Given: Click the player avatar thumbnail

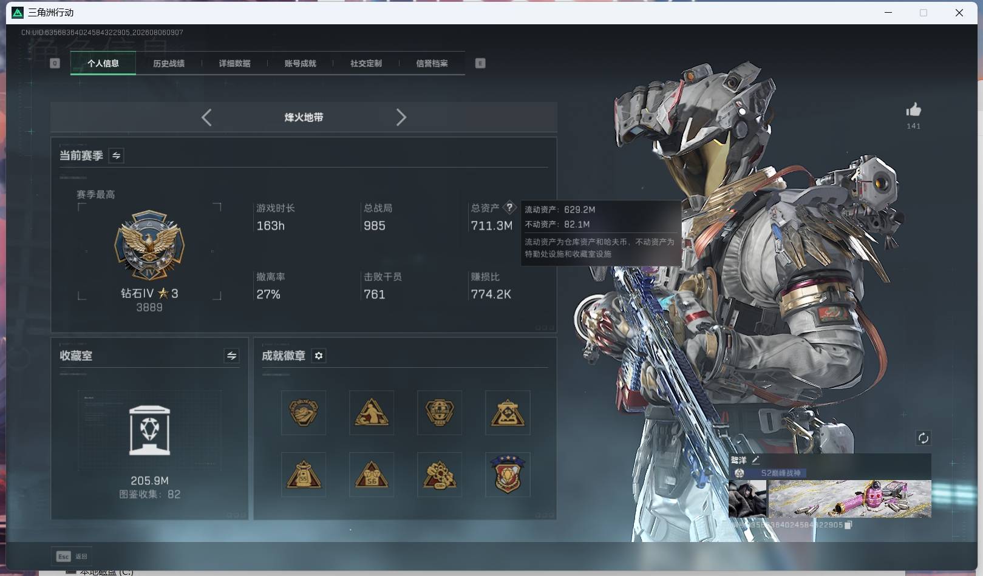Looking at the screenshot, I should [x=747, y=499].
